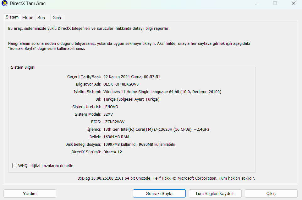Click the DirectX 12 version value
This screenshot has width=302, height=200.
113,152
